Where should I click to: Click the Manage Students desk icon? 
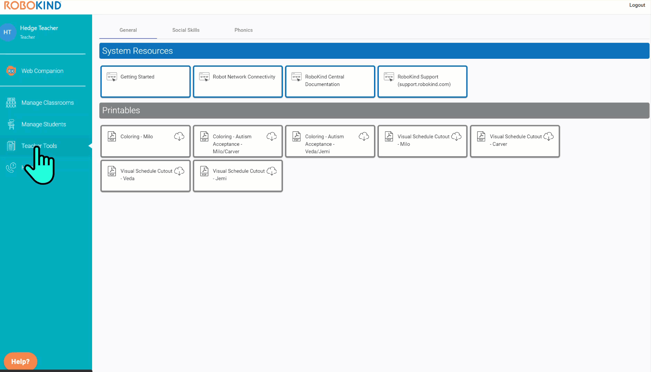(11, 124)
